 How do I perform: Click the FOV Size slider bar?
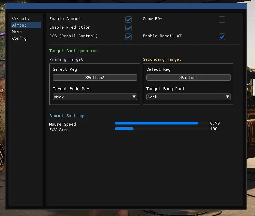[161, 129]
